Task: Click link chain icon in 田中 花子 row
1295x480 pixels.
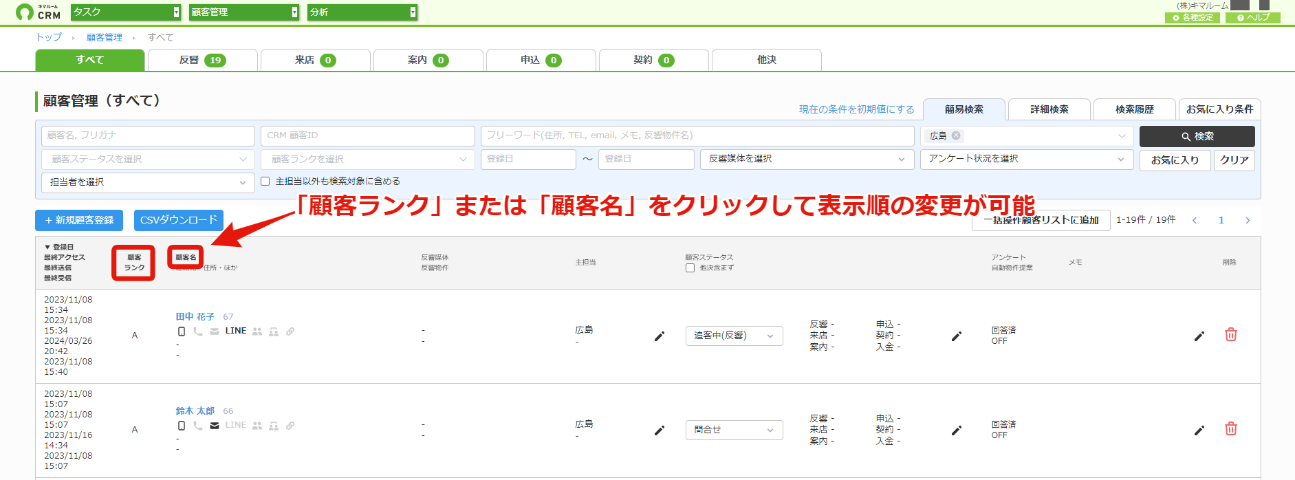Action: pyautogui.click(x=290, y=331)
